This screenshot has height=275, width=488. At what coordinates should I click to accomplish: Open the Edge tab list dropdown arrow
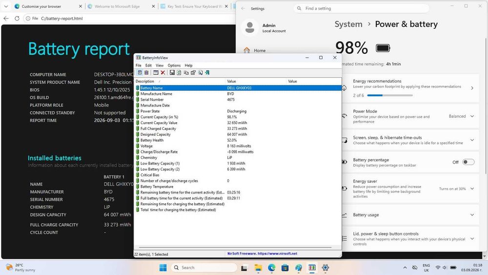click(6, 6)
